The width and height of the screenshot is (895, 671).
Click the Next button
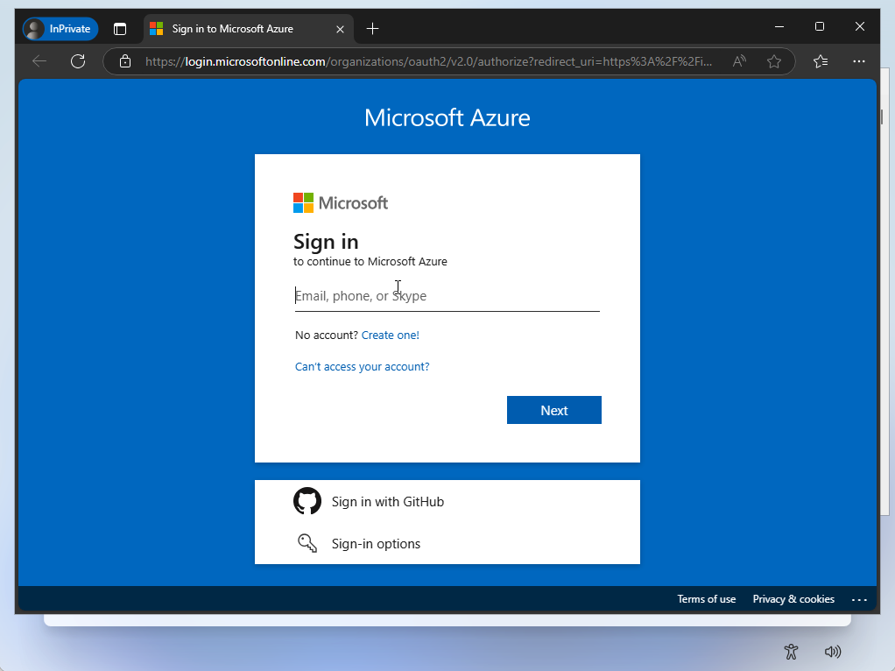[553, 410]
